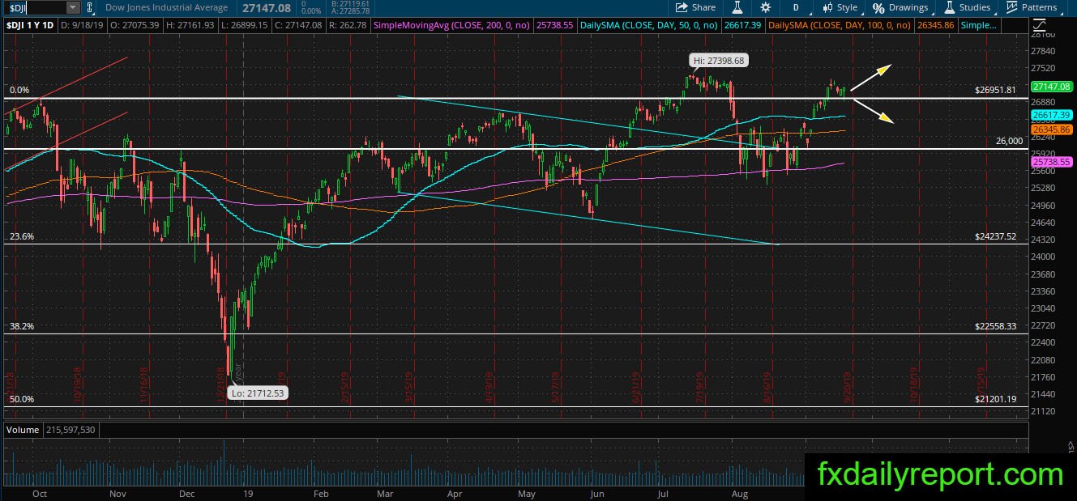
Task: Click the green 27147.08 price axis tag
Action: (1052, 87)
